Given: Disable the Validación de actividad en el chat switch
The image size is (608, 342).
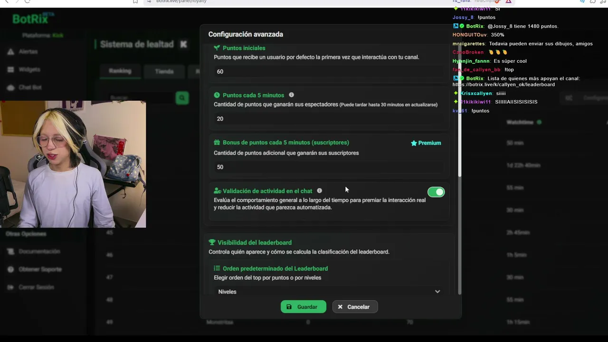Looking at the screenshot, I should pos(436,192).
